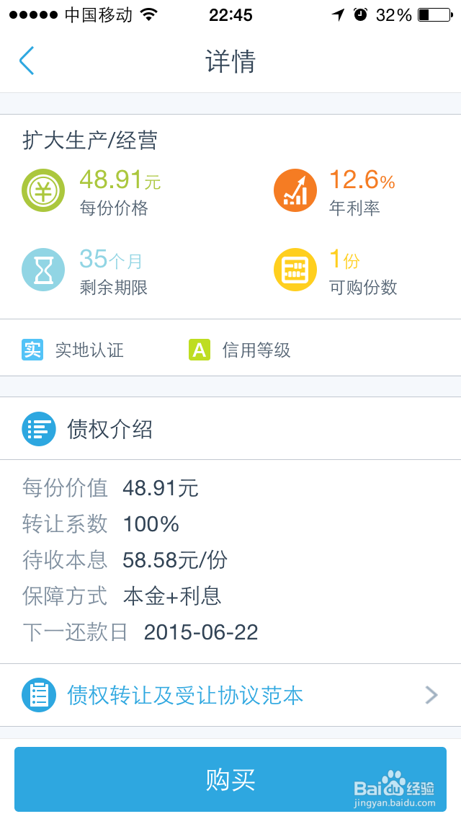Select the 债权介绍 section title

[x=110, y=430]
